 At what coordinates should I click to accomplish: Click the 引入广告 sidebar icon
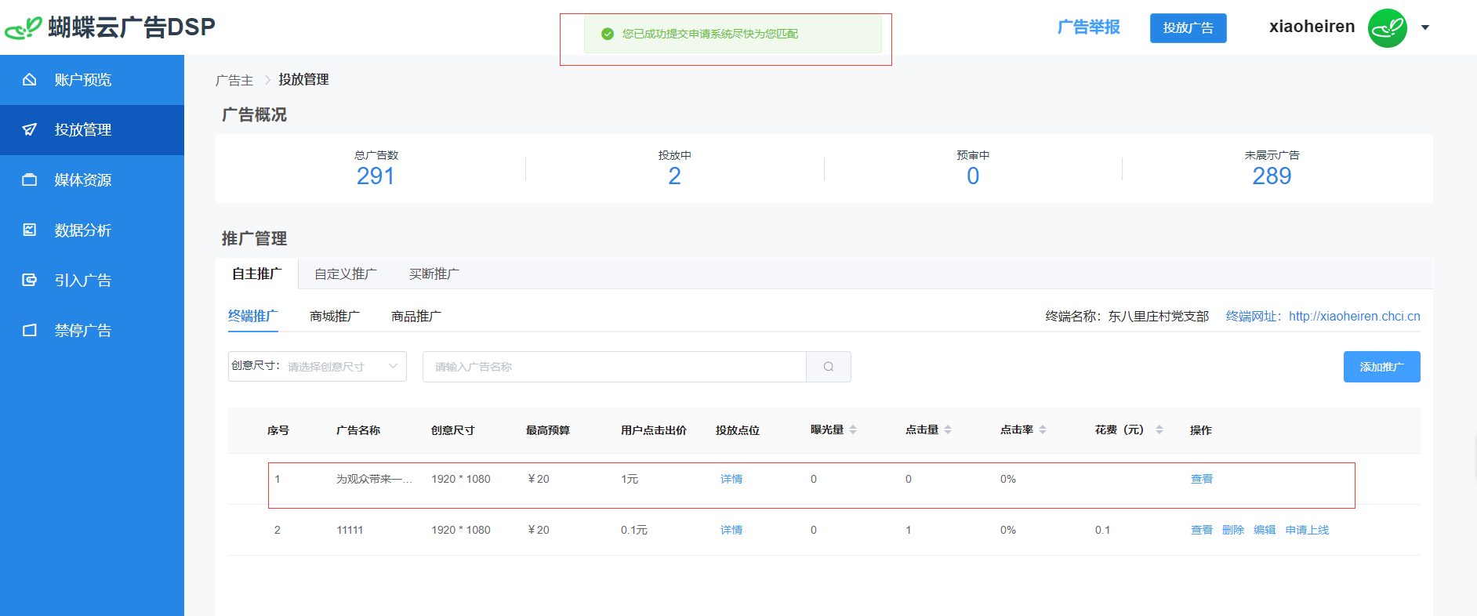[30, 280]
